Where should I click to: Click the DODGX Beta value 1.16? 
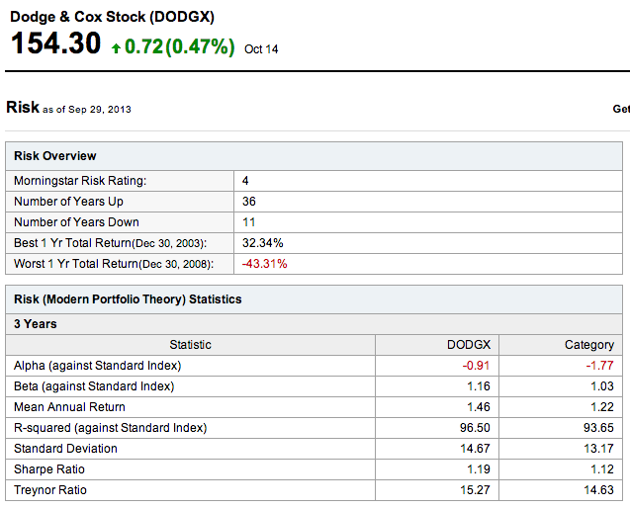(478, 386)
